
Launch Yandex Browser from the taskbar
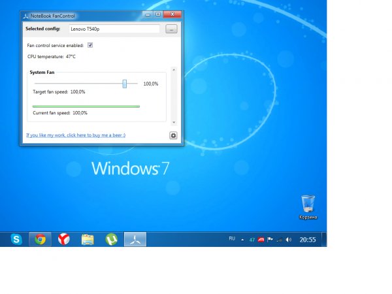[x=64, y=239]
